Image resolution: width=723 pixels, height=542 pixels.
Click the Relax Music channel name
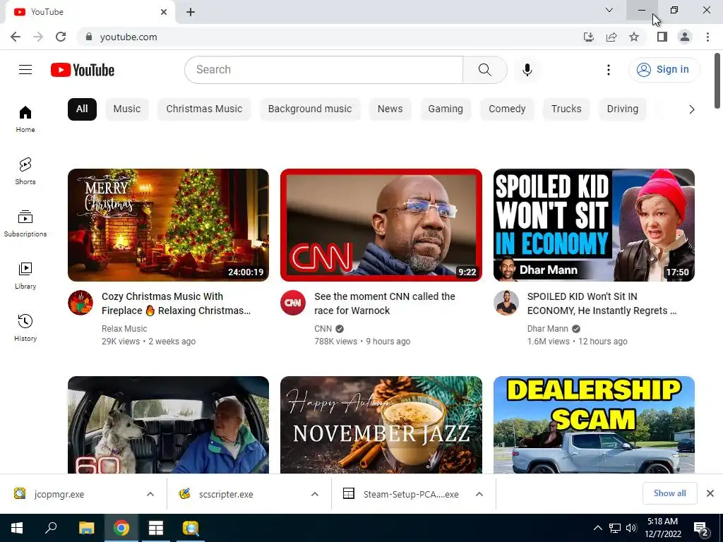(x=124, y=329)
